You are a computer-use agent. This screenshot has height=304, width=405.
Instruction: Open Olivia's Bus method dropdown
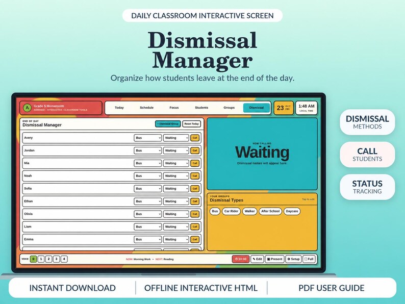click(148, 214)
